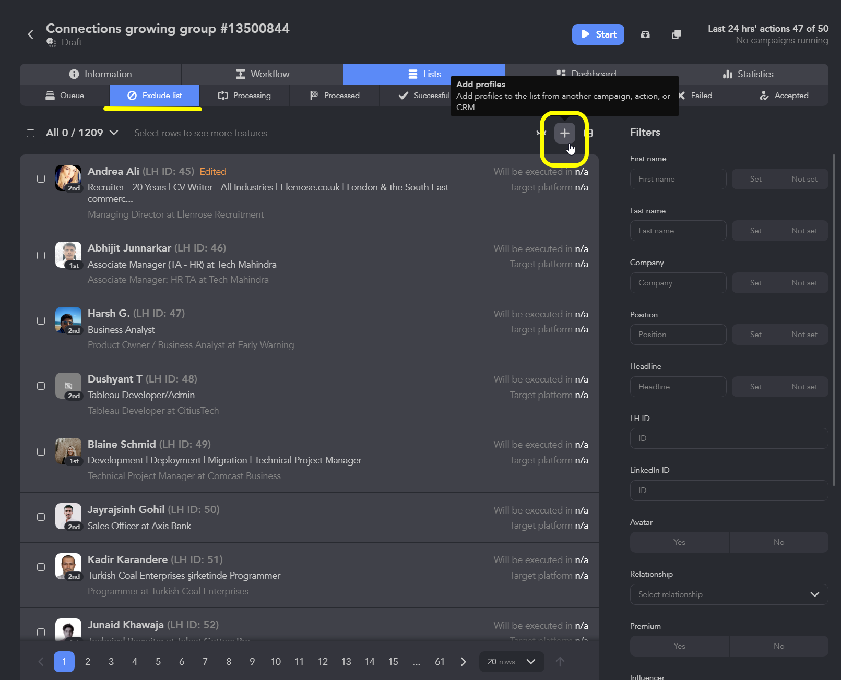Select Yes for Avatar filter
841x680 pixels.
(679, 542)
